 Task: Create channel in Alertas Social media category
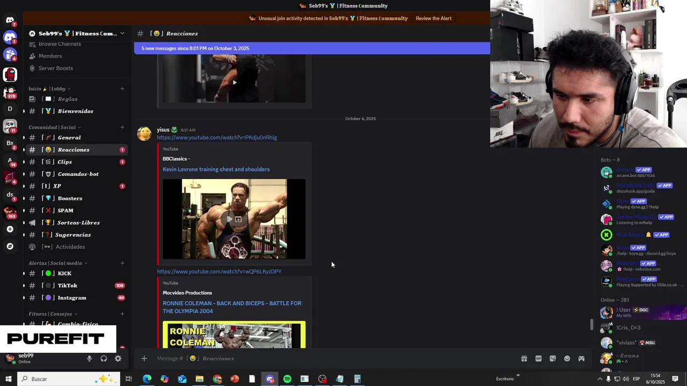(x=122, y=263)
